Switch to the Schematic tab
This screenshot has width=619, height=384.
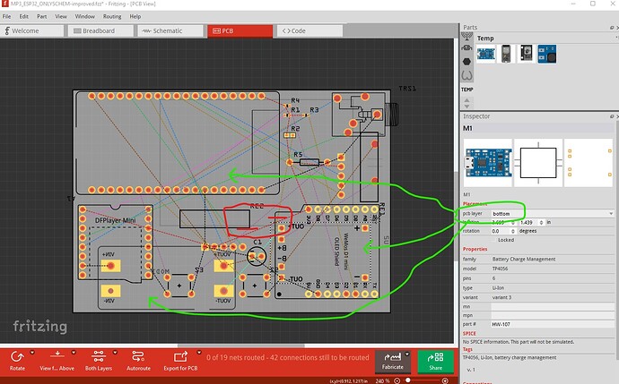coord(170,30)
